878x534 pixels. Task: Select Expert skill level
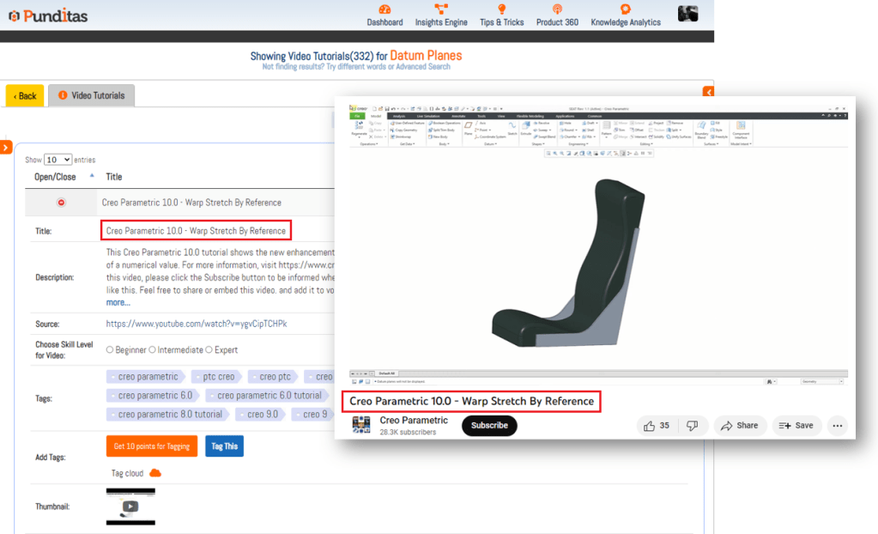[209, 350]
